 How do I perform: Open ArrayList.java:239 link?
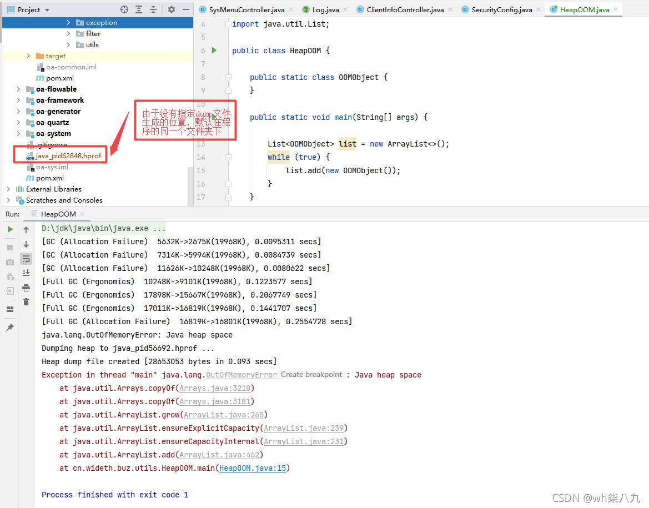click(303, 428)
